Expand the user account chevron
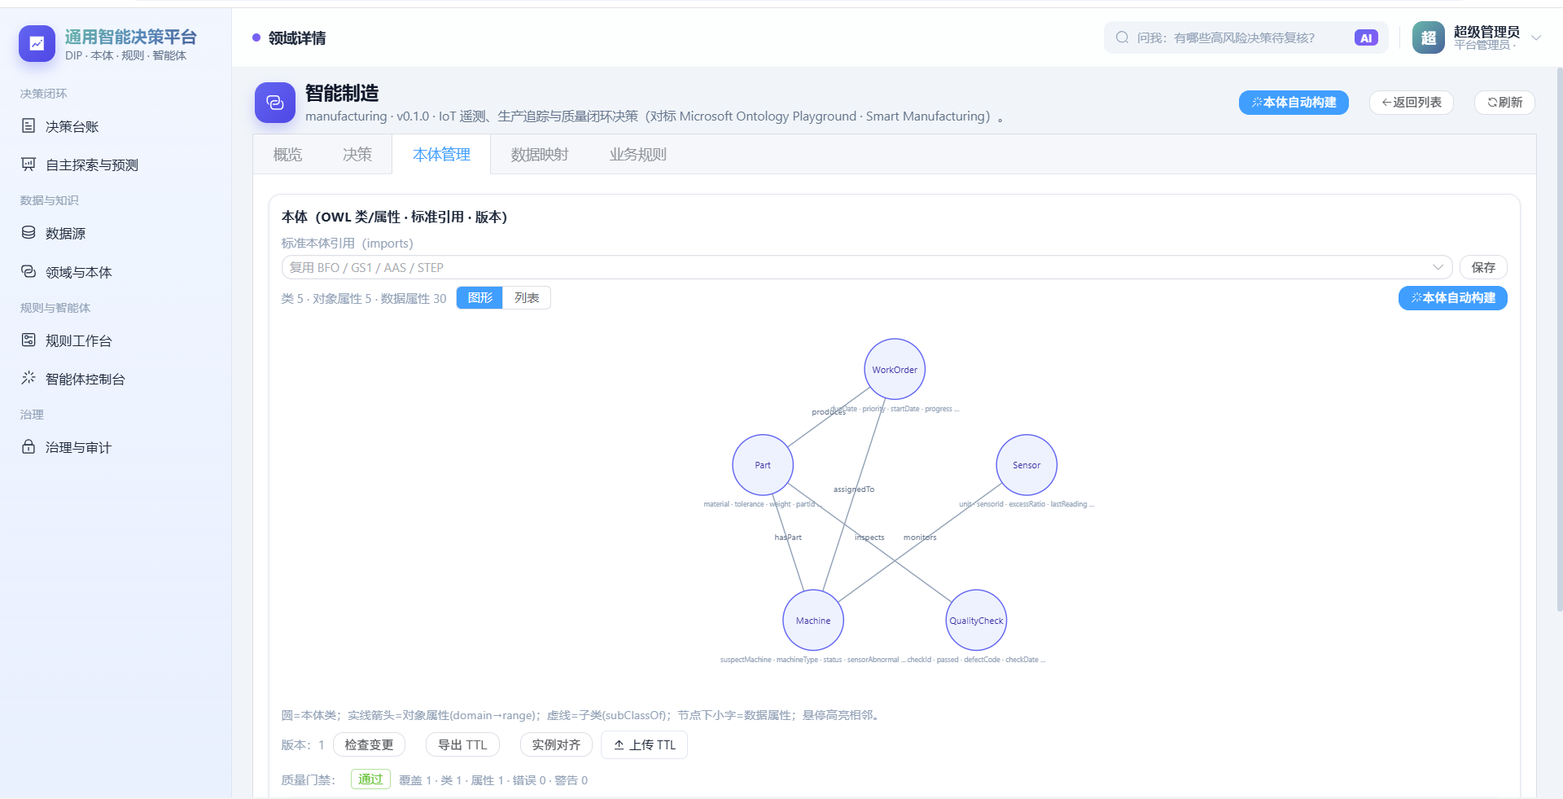 (x=1536, y=37)
